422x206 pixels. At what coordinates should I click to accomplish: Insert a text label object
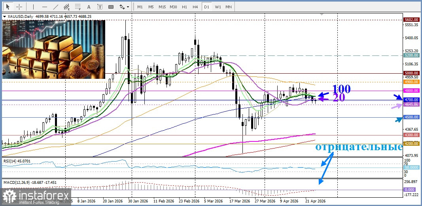(x=100, y=7)
